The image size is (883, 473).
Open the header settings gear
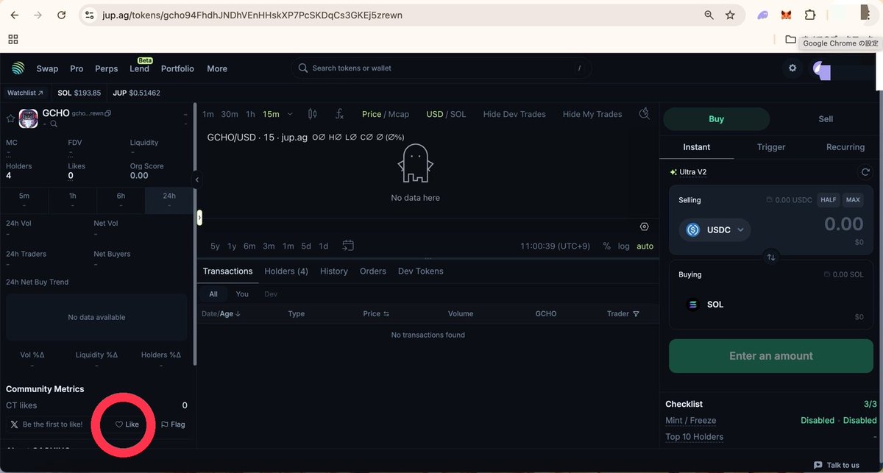(792, 68)
